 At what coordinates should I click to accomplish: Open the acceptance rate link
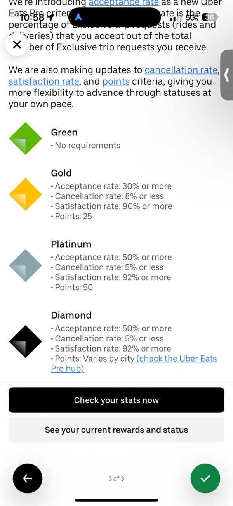coord(123,3)
